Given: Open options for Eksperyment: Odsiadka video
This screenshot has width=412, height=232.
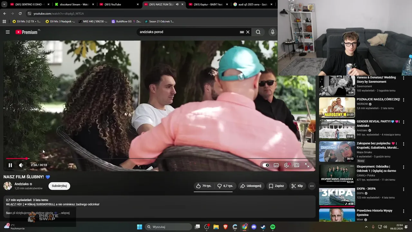Looking at the screenshot, I should tap(403, 167).
